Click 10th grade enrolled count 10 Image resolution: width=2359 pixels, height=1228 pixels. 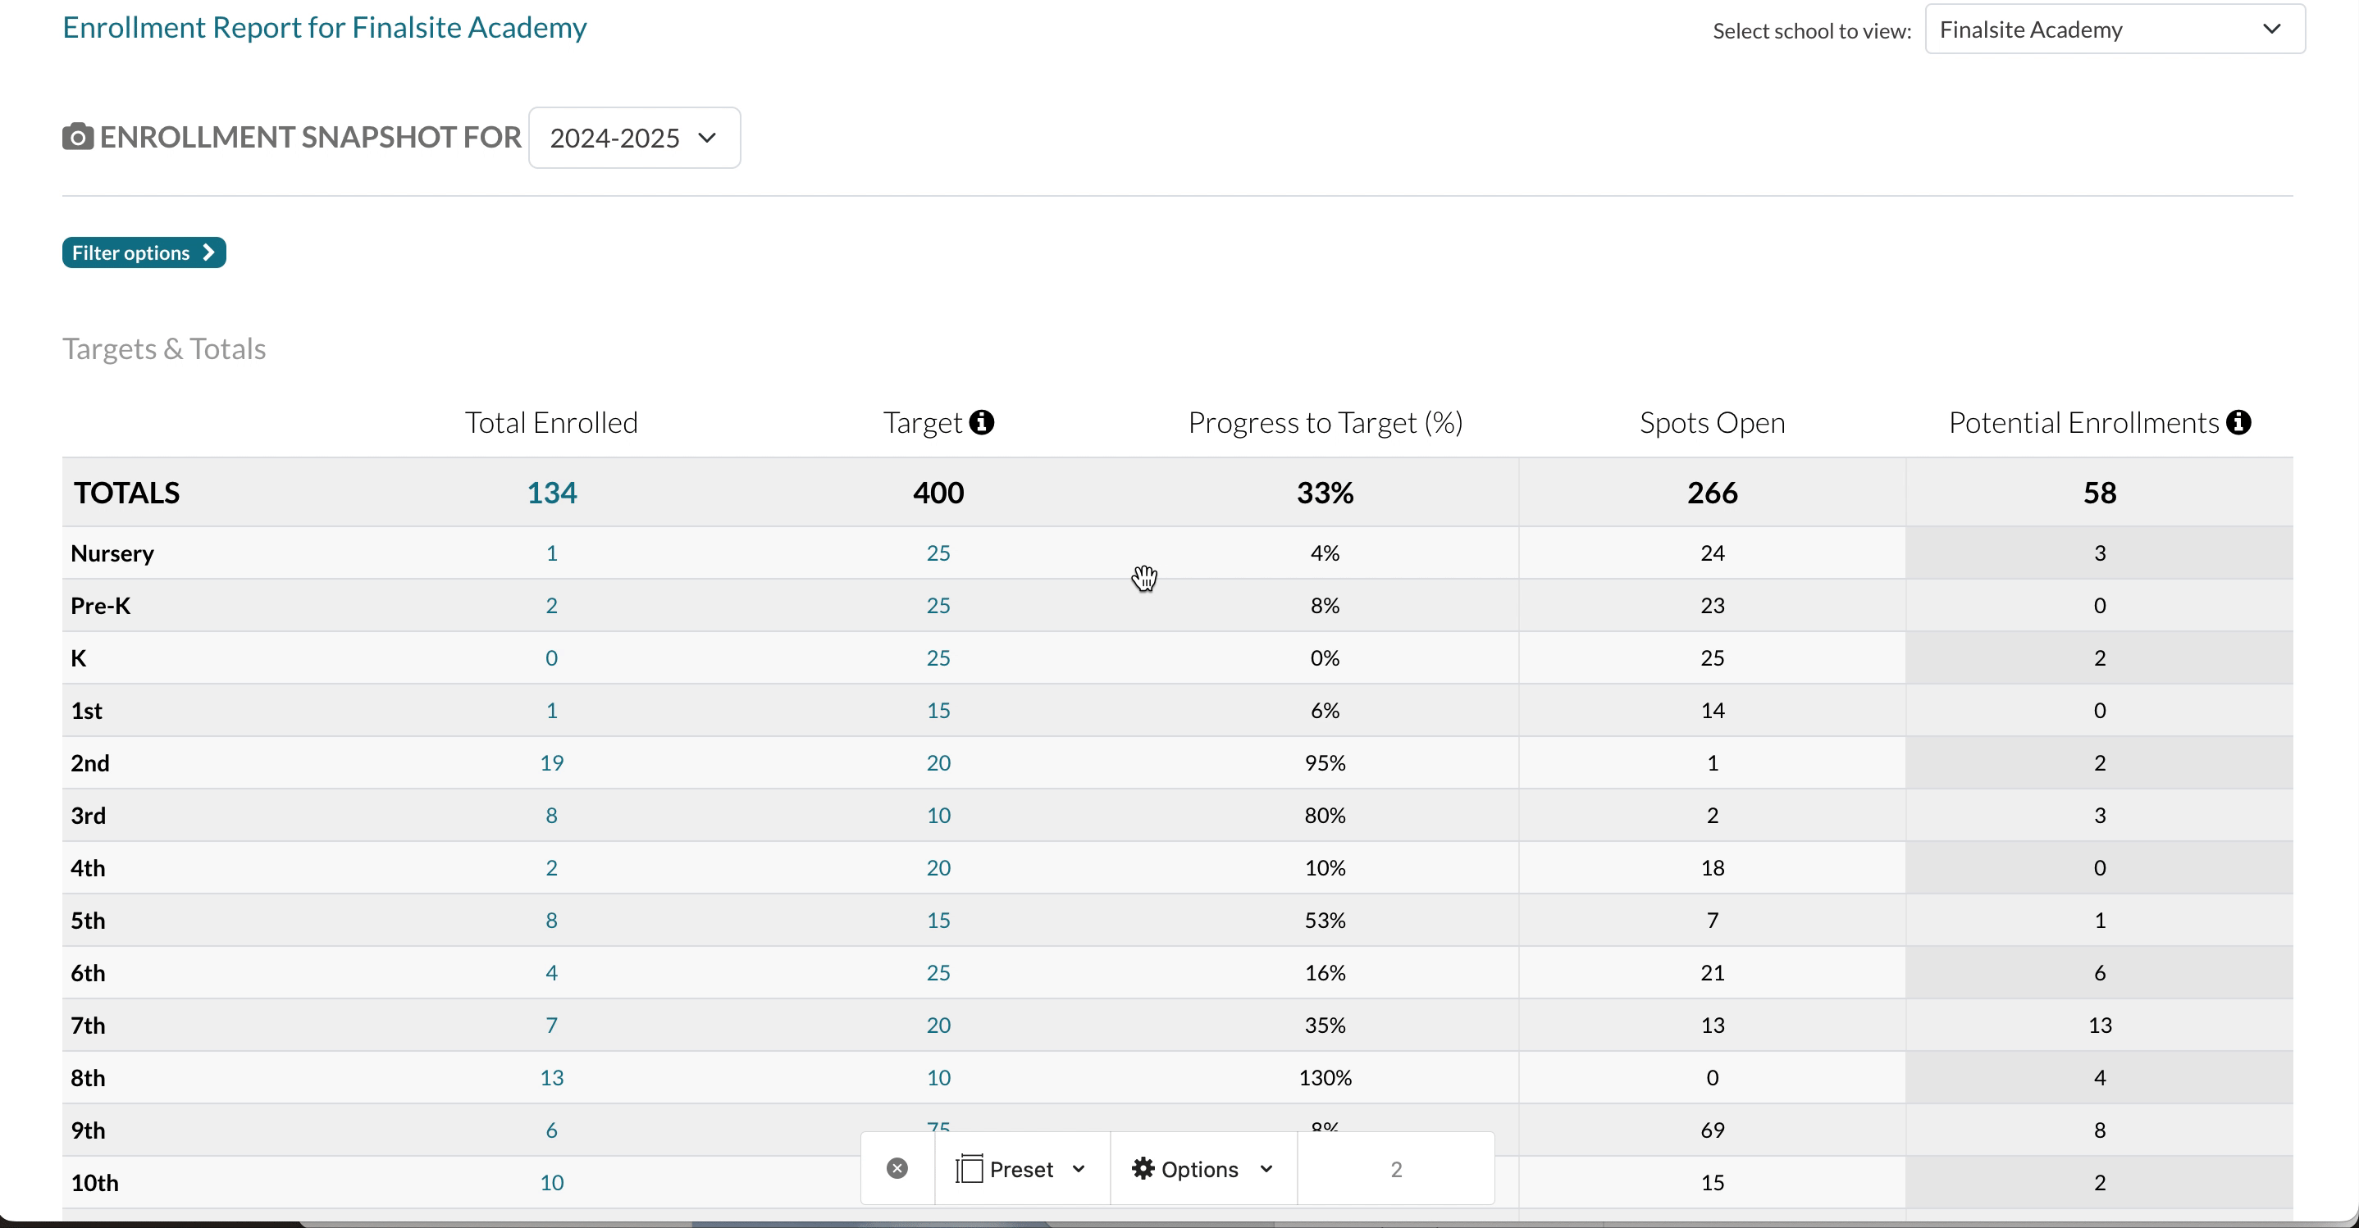551,1182
